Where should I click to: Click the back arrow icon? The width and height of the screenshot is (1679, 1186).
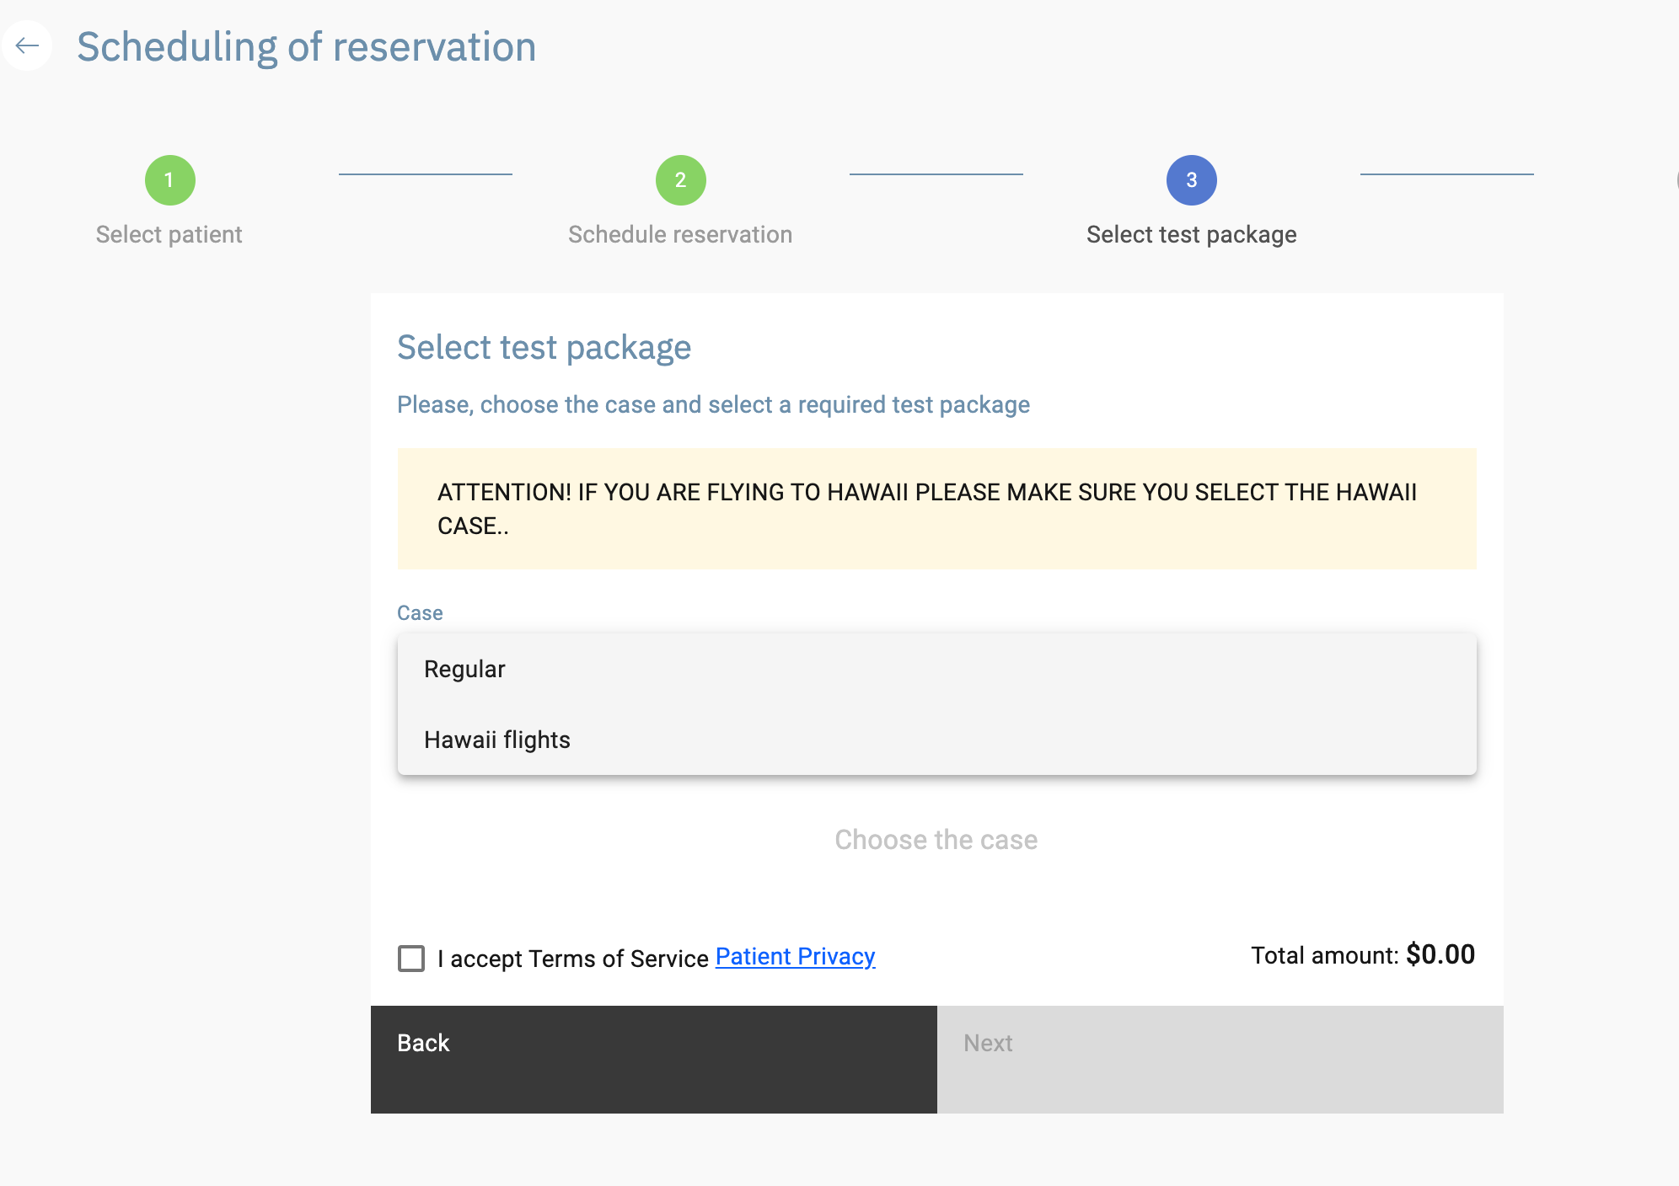click(27, 45)
